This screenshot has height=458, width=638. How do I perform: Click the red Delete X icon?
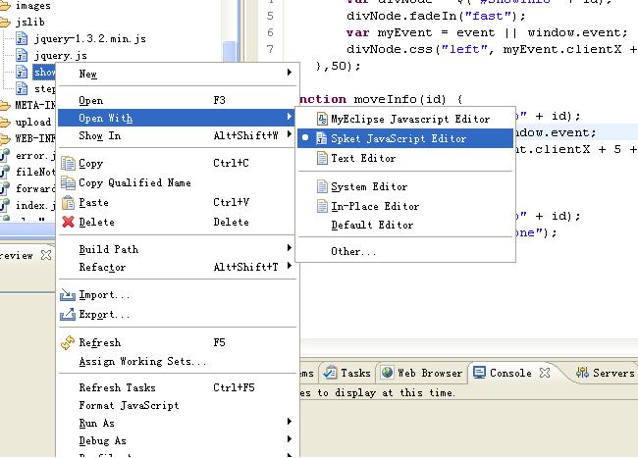tap(68, 222)
